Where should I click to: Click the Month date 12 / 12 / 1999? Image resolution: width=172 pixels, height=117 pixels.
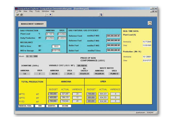pos(32,56)
